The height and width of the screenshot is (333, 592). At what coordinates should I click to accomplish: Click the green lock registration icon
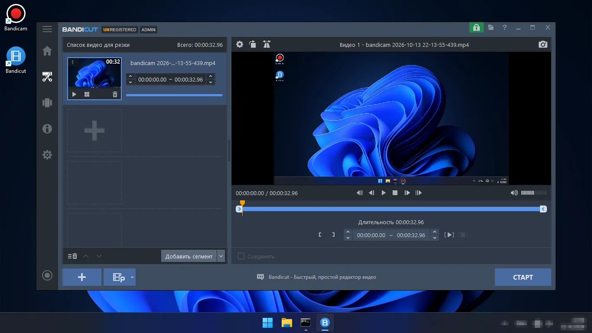pos(476,27)
